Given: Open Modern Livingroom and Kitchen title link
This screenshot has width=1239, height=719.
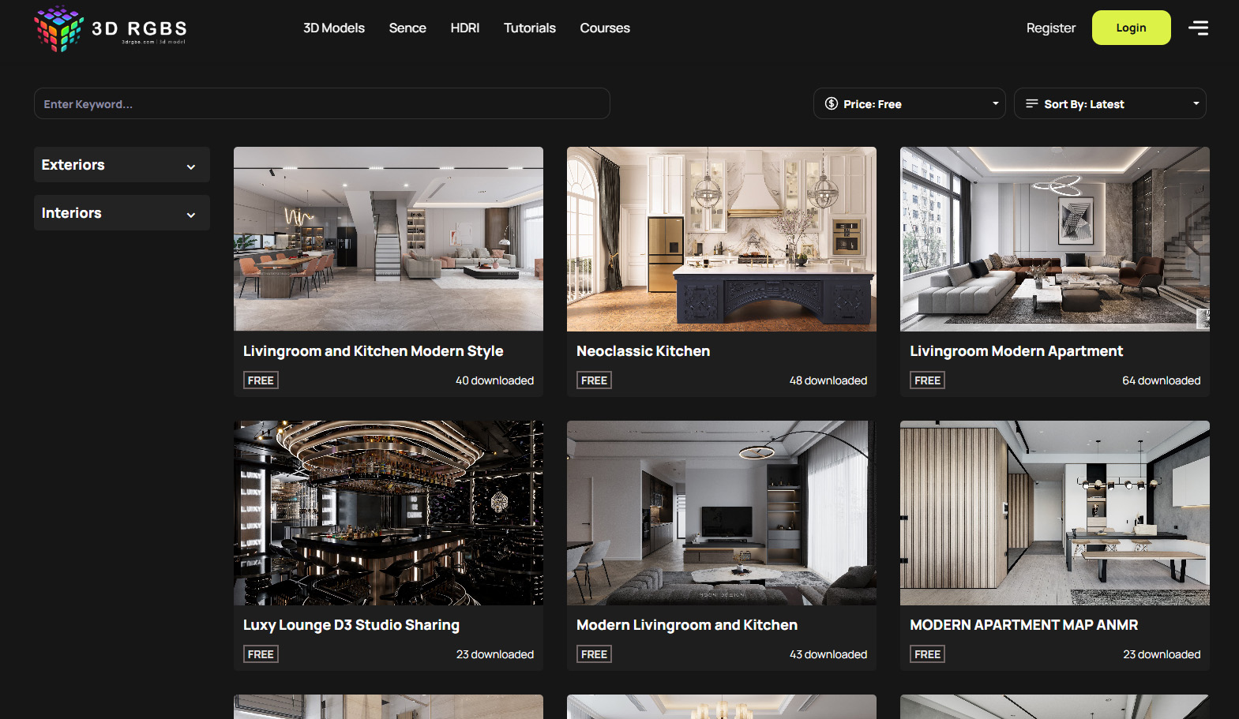Looking at the screenshot, I should pyautogui.click(x=686, y=625).
